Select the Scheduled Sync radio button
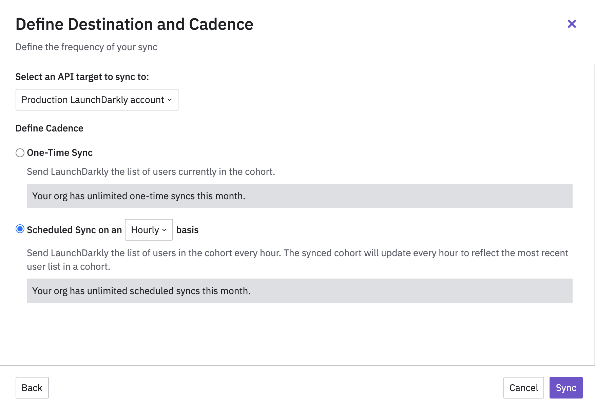The height and width of the screenshot is (408, 595). 20,229
